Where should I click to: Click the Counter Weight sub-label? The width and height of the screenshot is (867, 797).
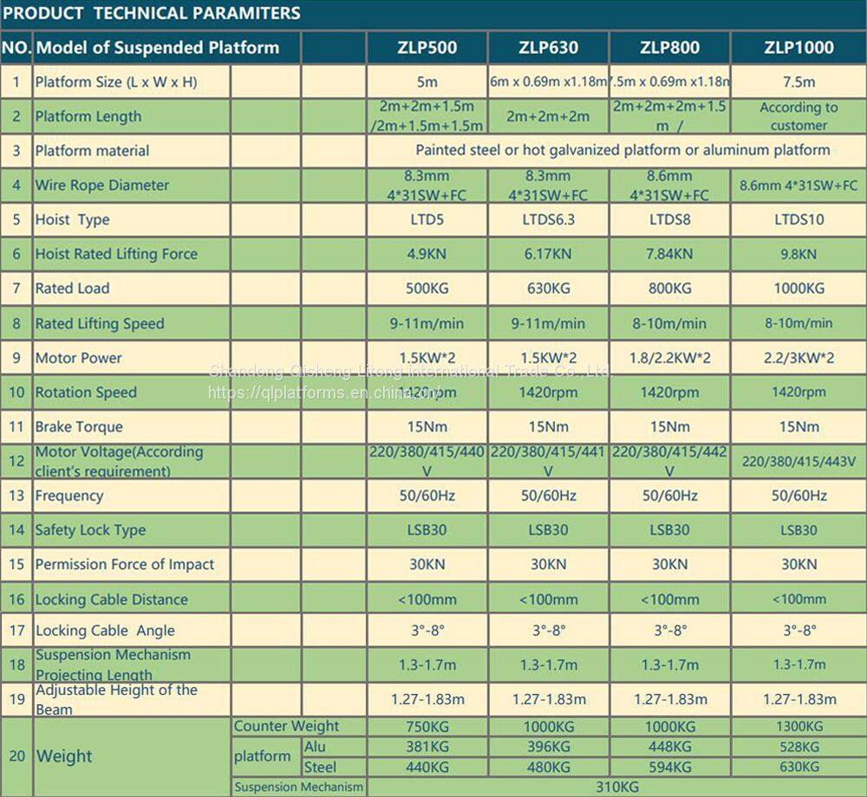[x=286, y=727]
